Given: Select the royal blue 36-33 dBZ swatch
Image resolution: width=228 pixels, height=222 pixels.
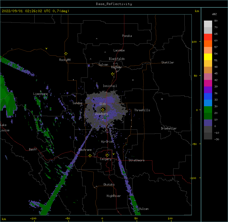Looking at the screenshot, I should click(x=208, y=96).
